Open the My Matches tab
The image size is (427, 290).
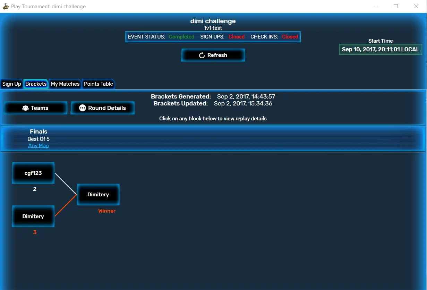(65, 84)
